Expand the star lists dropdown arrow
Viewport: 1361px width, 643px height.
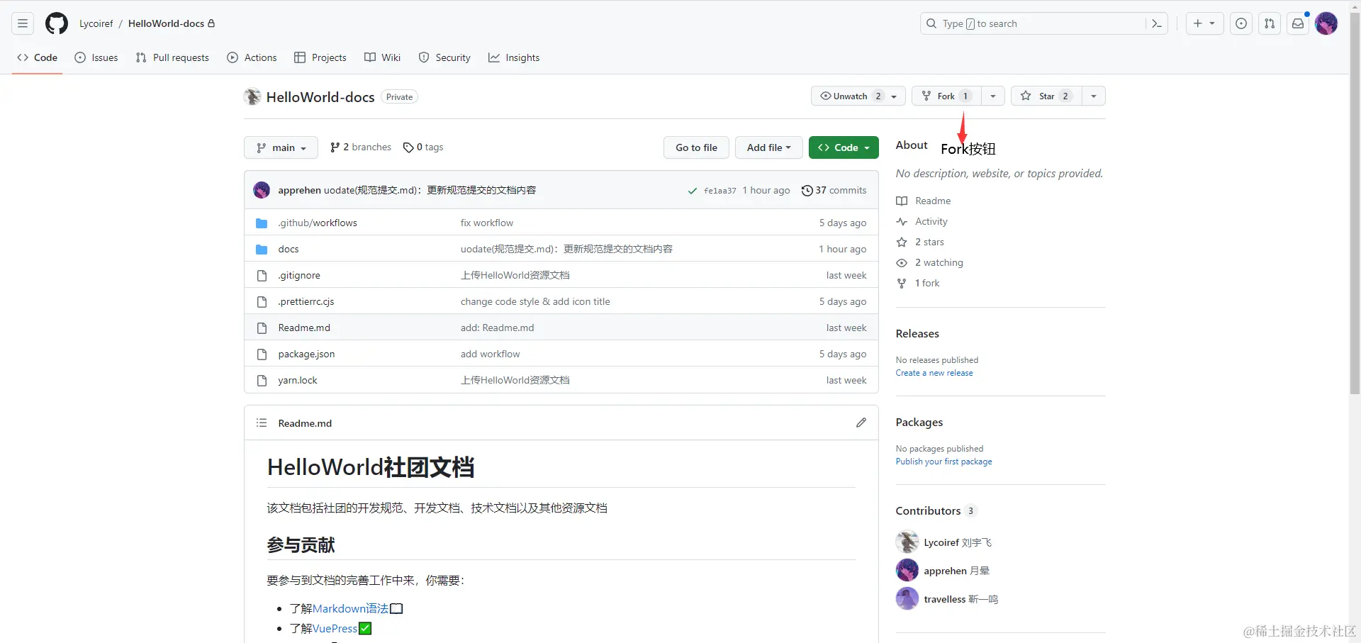(x=1094, y=96)
